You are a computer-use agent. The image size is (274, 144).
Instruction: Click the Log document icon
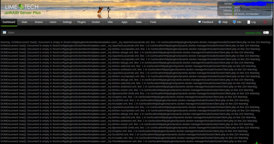coord(249,22)
